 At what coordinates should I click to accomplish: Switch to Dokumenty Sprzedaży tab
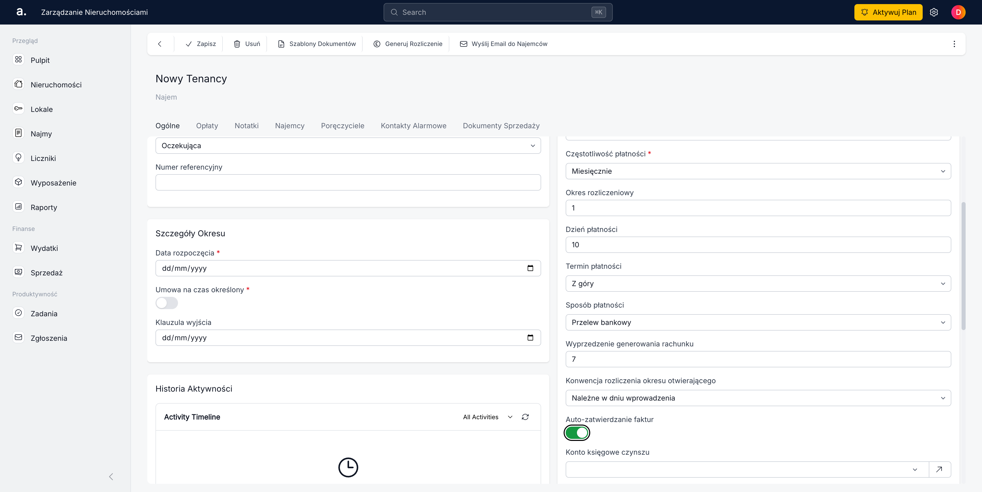(x=501, y=126)
